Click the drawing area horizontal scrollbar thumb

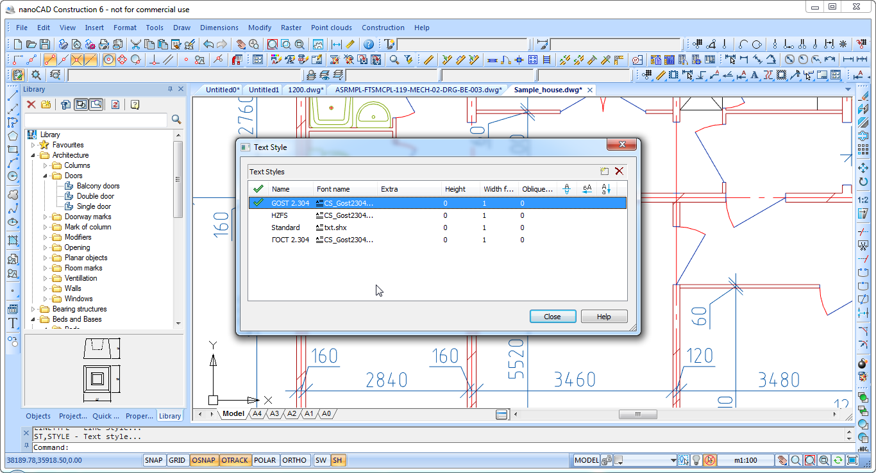pos(637,414)
